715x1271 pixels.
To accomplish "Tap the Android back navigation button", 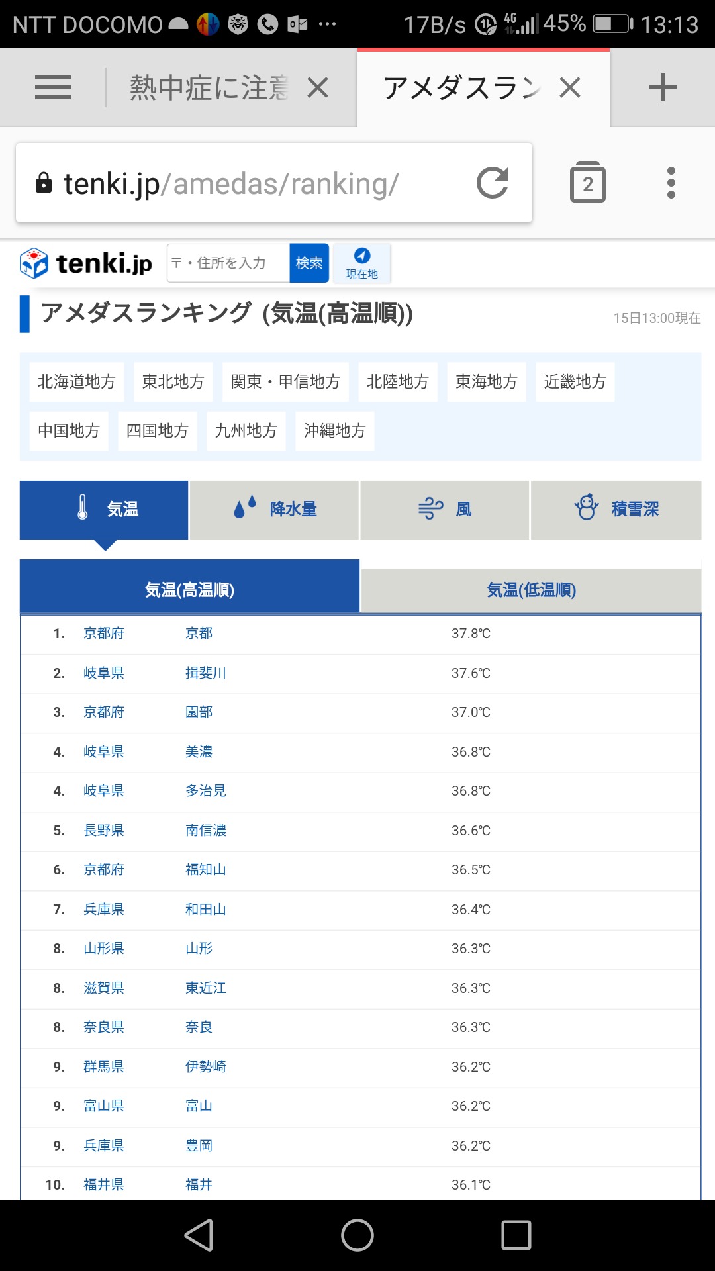I will [199, 1235].
